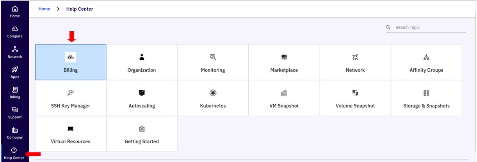
Task: Open the Organization help topic tile
Action: coord(142,62)
